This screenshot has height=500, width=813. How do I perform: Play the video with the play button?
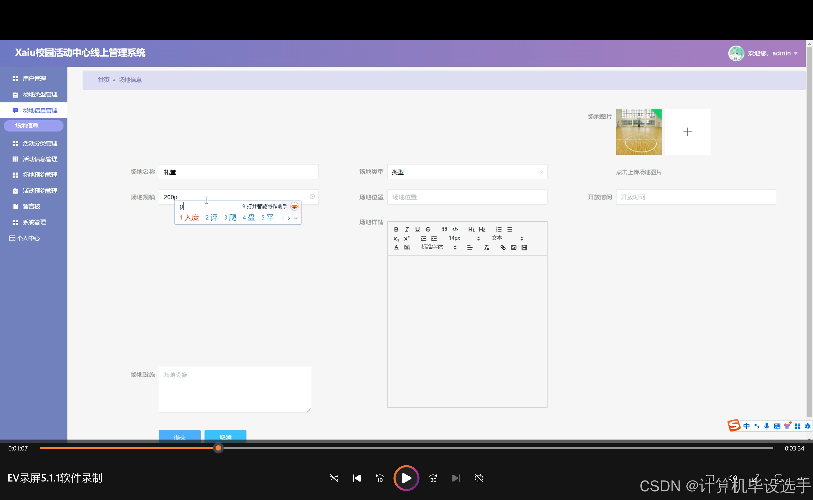click(x=406, y=478)
